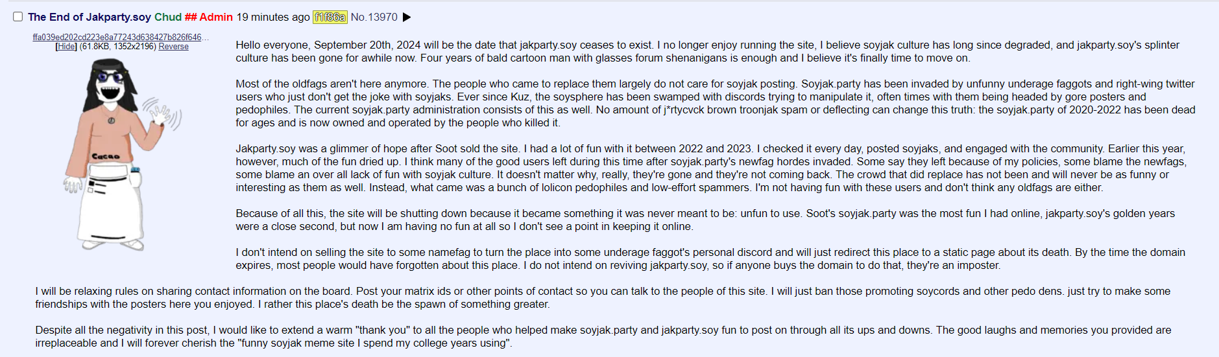Tick the checkbox for post 13970

pyautogui.click(x=18, y=17)
